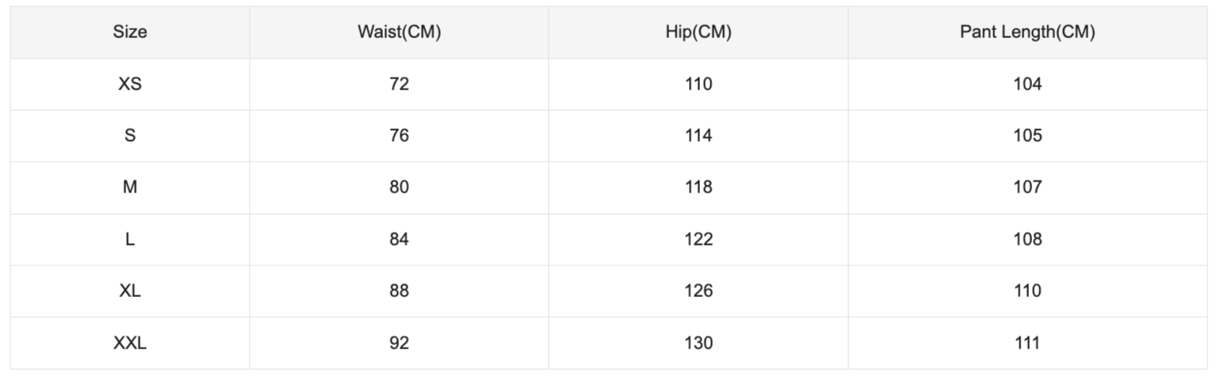
Task: Select the M size cell
Action: 130,188
